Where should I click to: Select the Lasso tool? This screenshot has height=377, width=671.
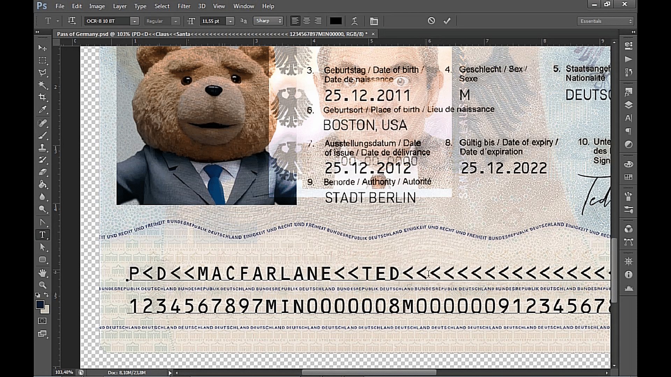coord(42,73)
